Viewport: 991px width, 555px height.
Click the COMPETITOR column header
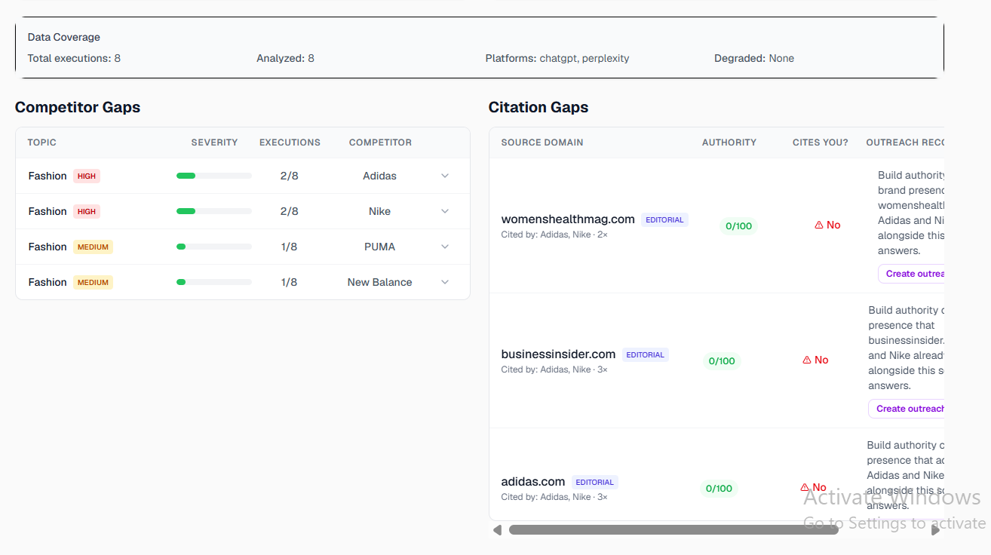click(380, 143)
